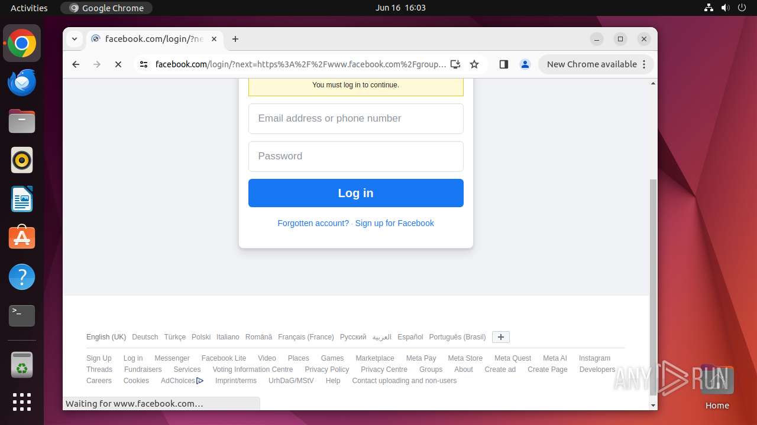
Task: Open Google Chrome app menu in top bar
Action: pyautogui.click(x=106, y=8)
